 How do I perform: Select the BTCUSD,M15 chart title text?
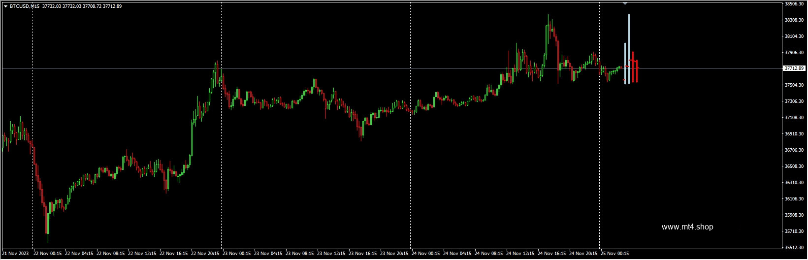25,6
